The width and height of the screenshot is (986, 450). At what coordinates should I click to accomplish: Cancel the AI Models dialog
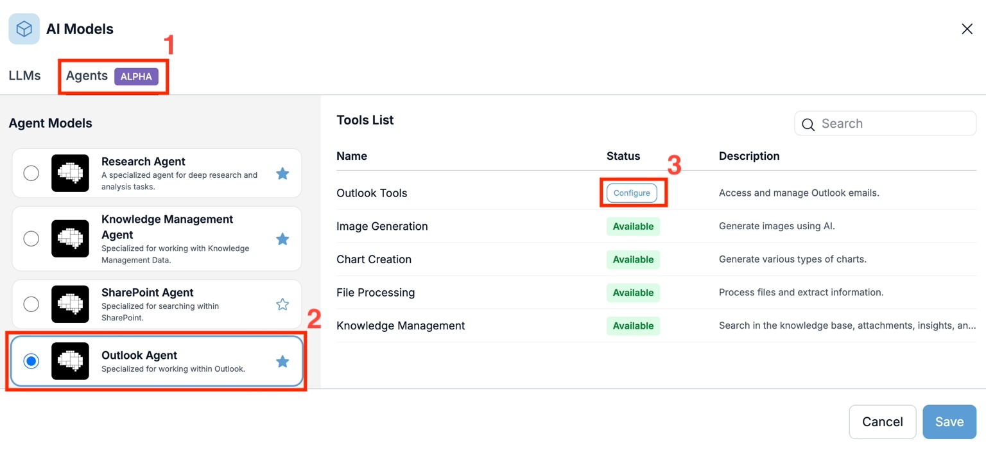pos(882,422)
